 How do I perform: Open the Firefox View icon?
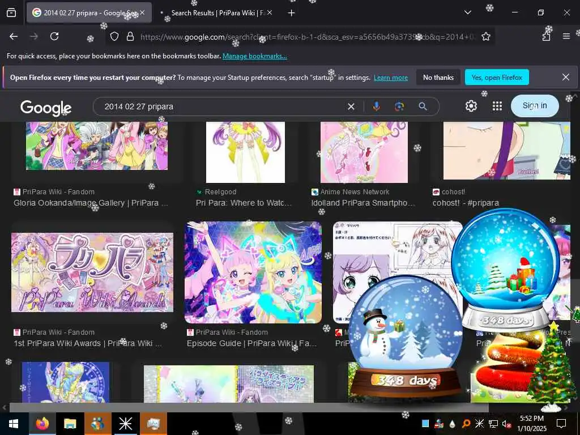11,13
